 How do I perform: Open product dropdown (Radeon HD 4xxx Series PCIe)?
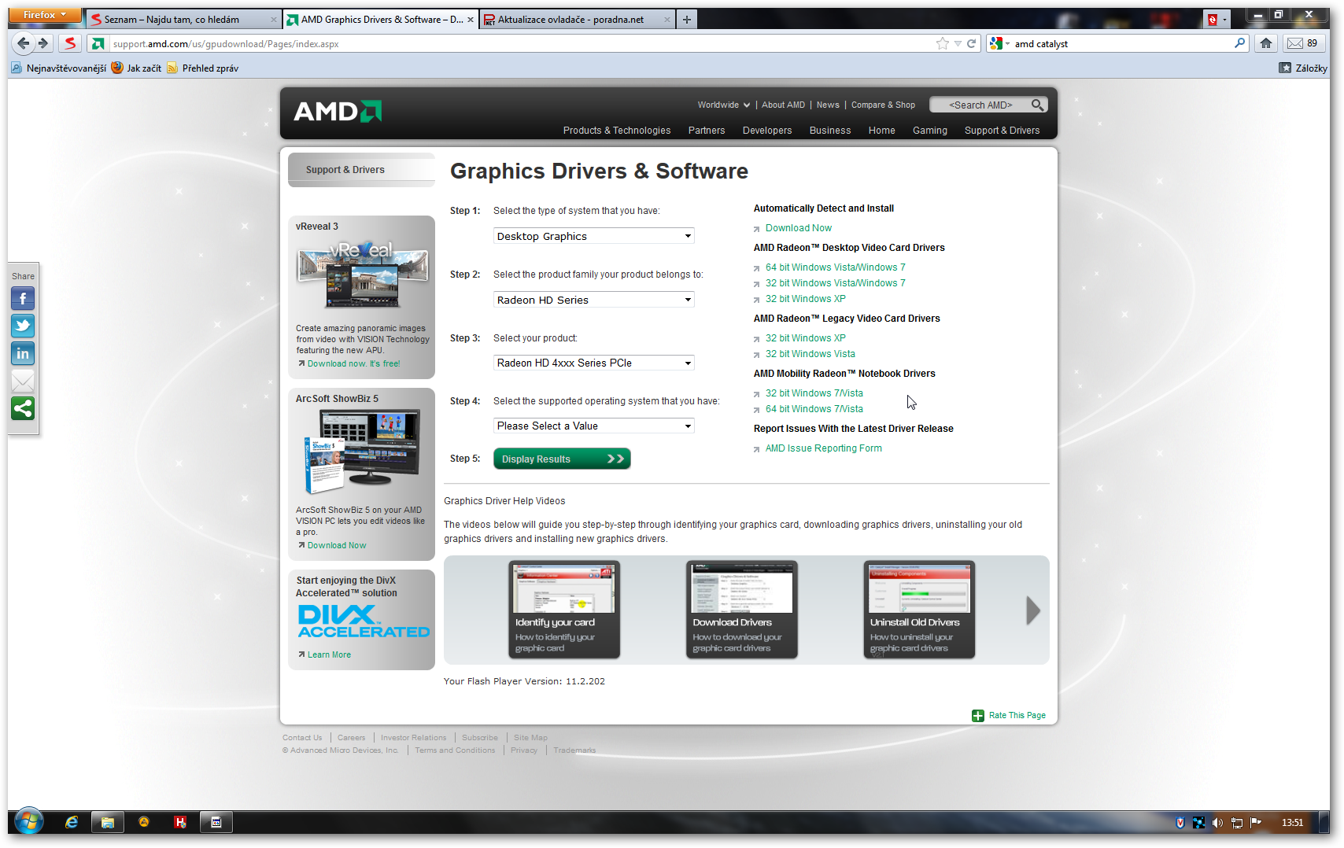click(x=594, y=363)
